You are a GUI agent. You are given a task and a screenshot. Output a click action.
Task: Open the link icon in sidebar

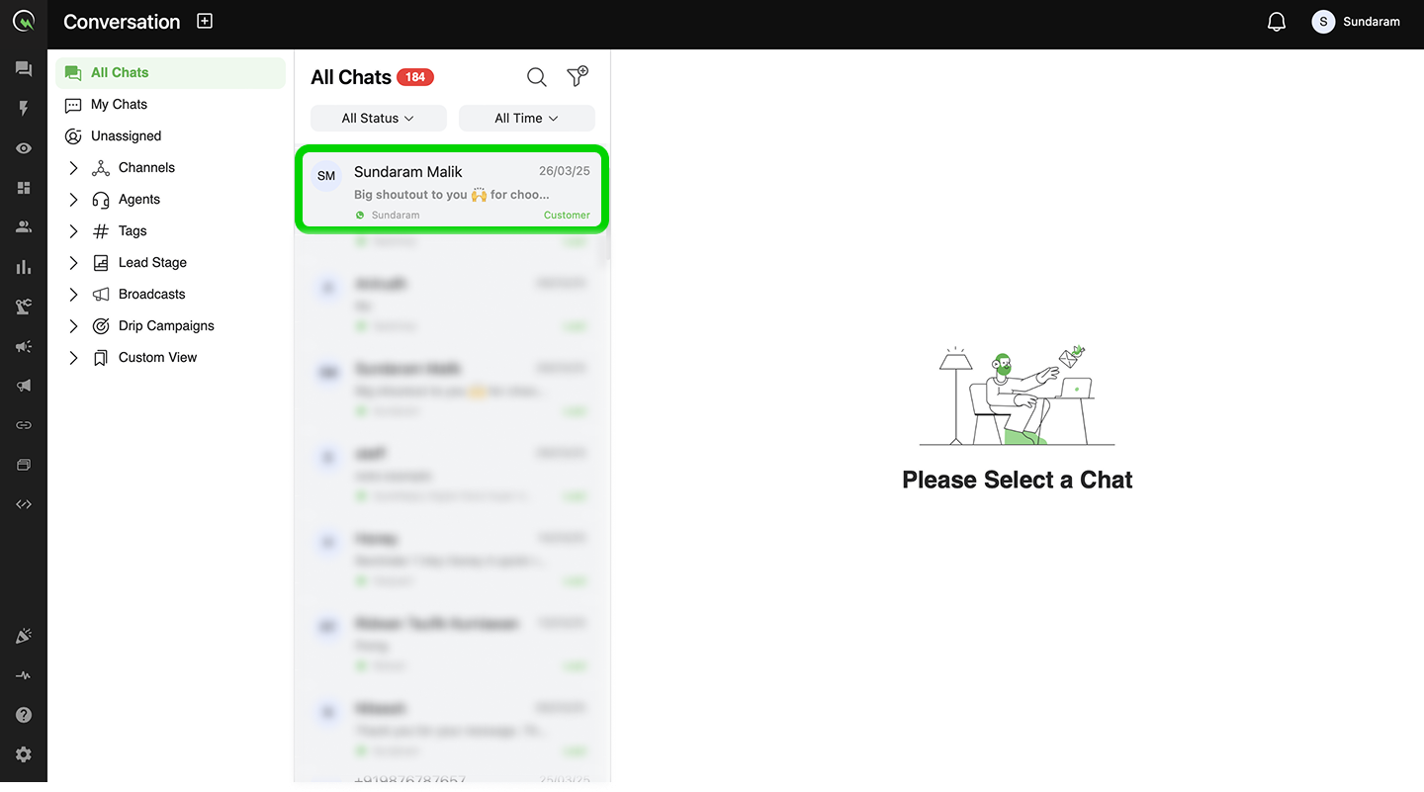[24, 425]
